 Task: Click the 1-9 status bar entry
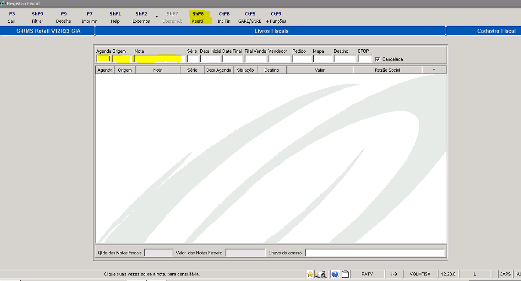394,274
